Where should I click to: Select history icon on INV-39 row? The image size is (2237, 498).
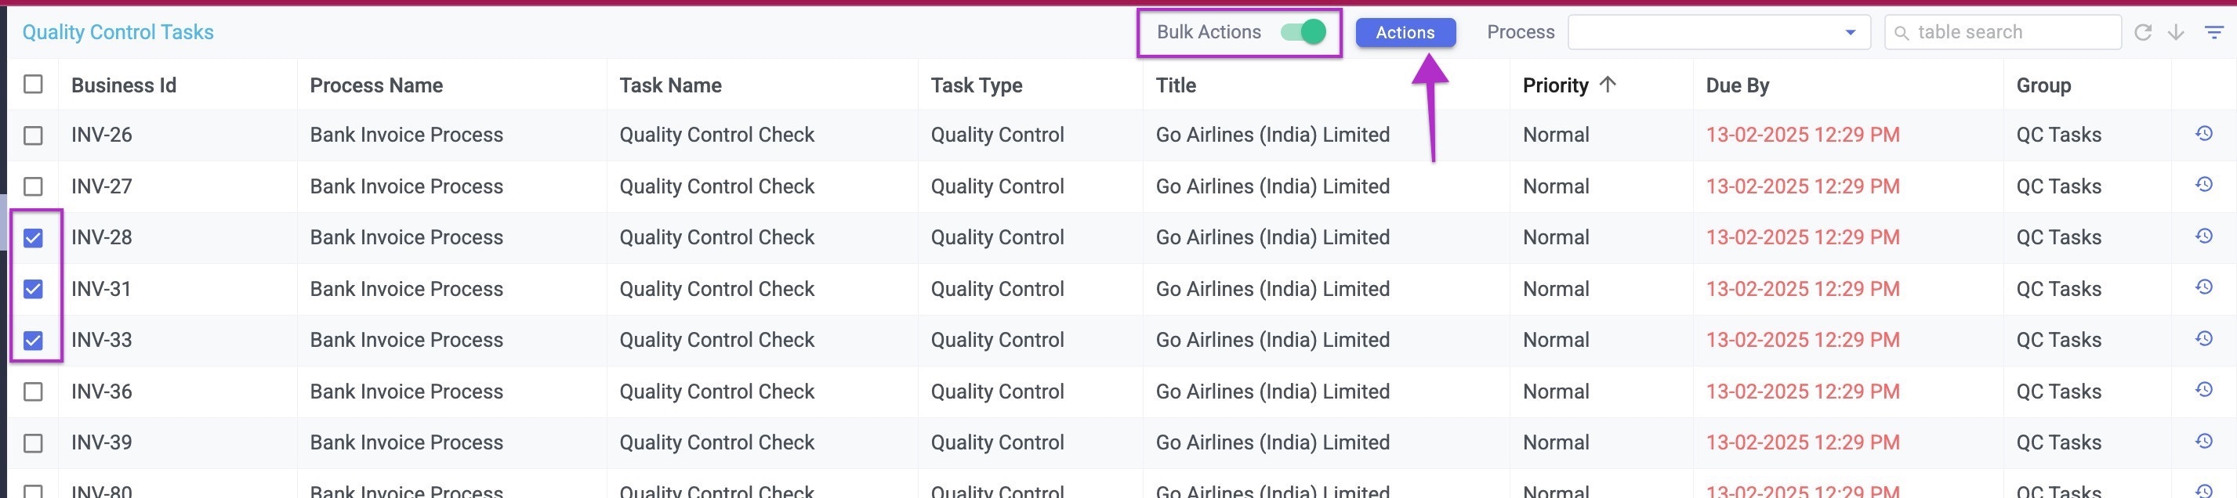coord(2203,442)
